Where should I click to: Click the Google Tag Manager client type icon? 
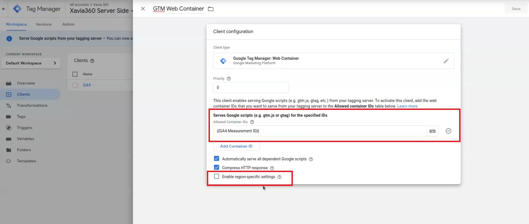[223, 61]
